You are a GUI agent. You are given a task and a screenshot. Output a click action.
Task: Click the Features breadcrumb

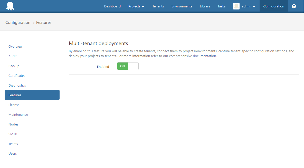[x=44, y=23]
